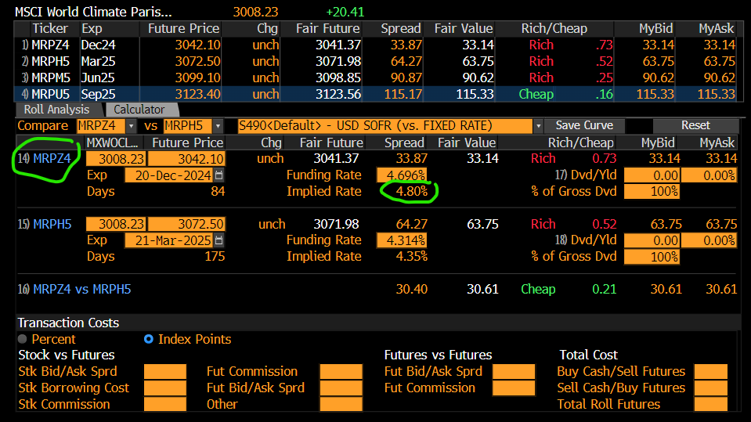This screenshot has height=422, width=751.
Task: Edit the MRPZ4 dividend 0.00 field
Action: coord(652,175)
